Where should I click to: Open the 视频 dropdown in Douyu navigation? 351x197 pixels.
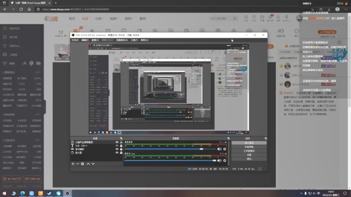click(114, 18)
